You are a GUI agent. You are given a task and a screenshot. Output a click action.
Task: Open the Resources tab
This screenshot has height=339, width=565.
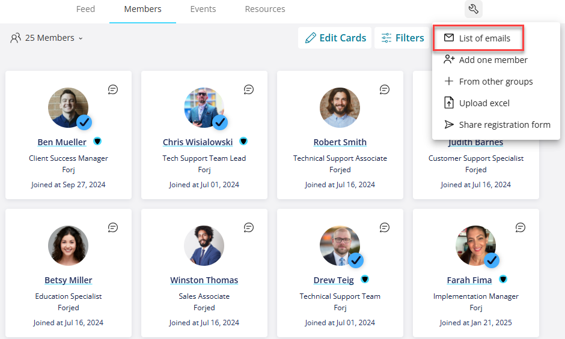tap(265, 9)
